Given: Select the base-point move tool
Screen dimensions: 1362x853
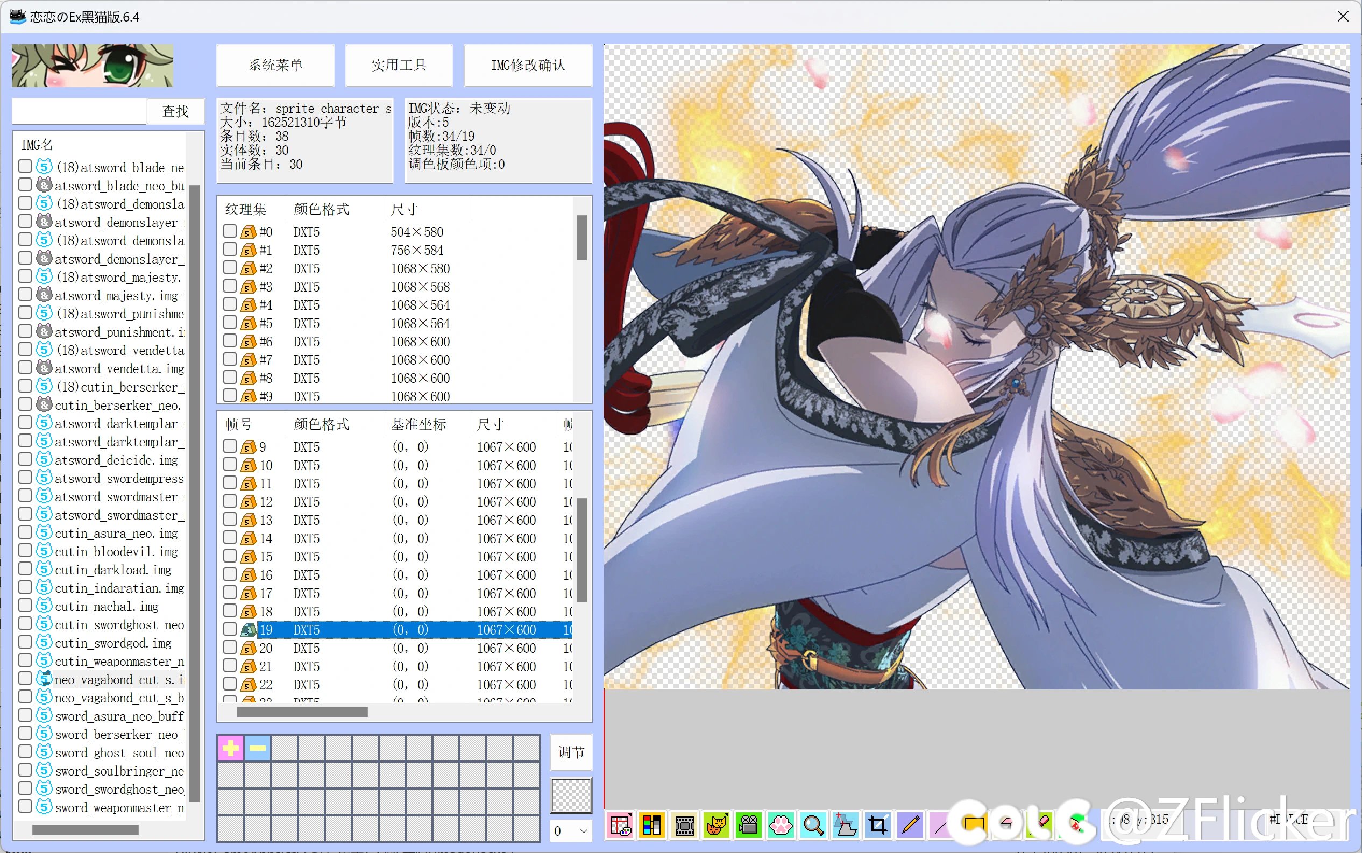Looking at the screenshot, I should click(x=845, y=825).
